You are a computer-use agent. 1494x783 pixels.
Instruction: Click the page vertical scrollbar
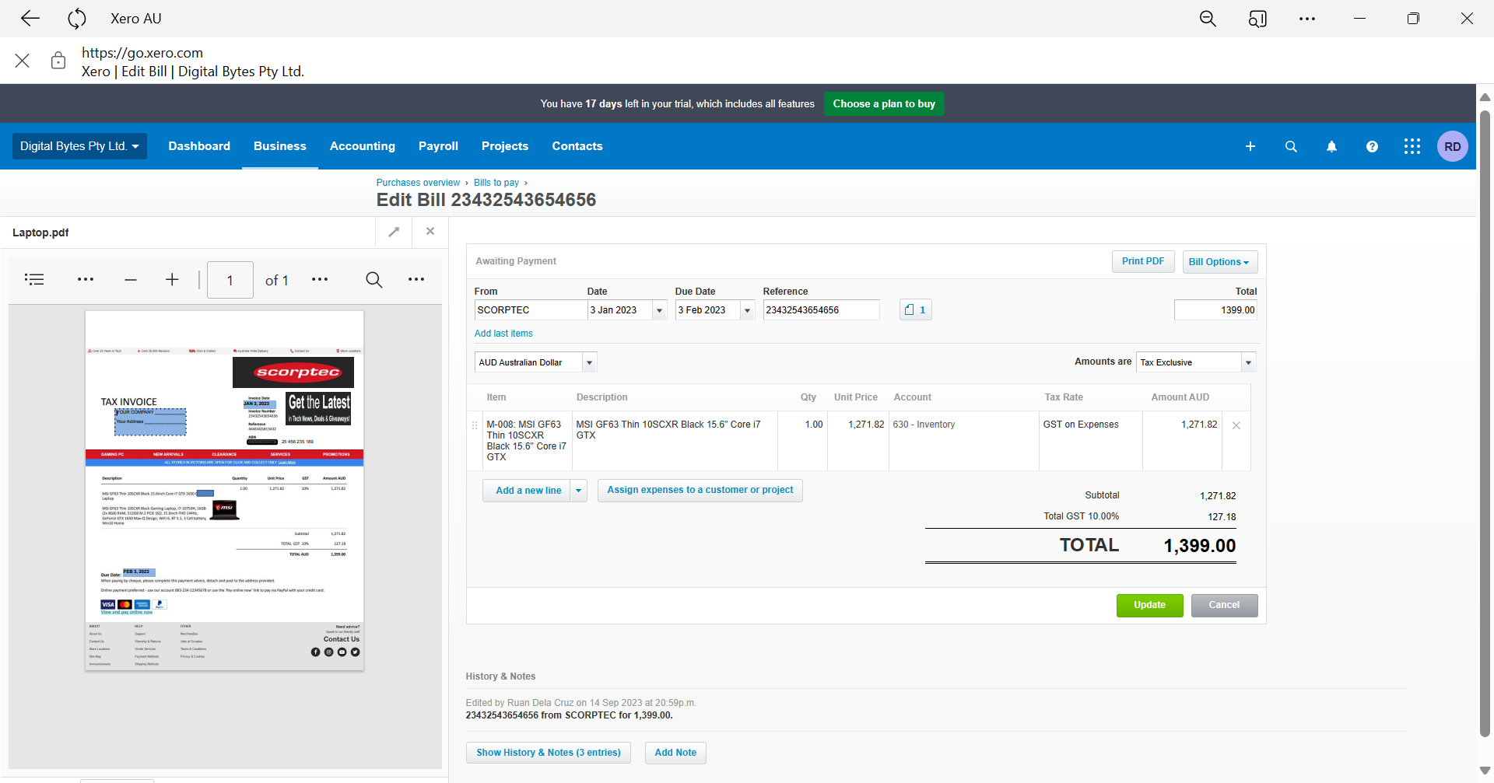1485,424
